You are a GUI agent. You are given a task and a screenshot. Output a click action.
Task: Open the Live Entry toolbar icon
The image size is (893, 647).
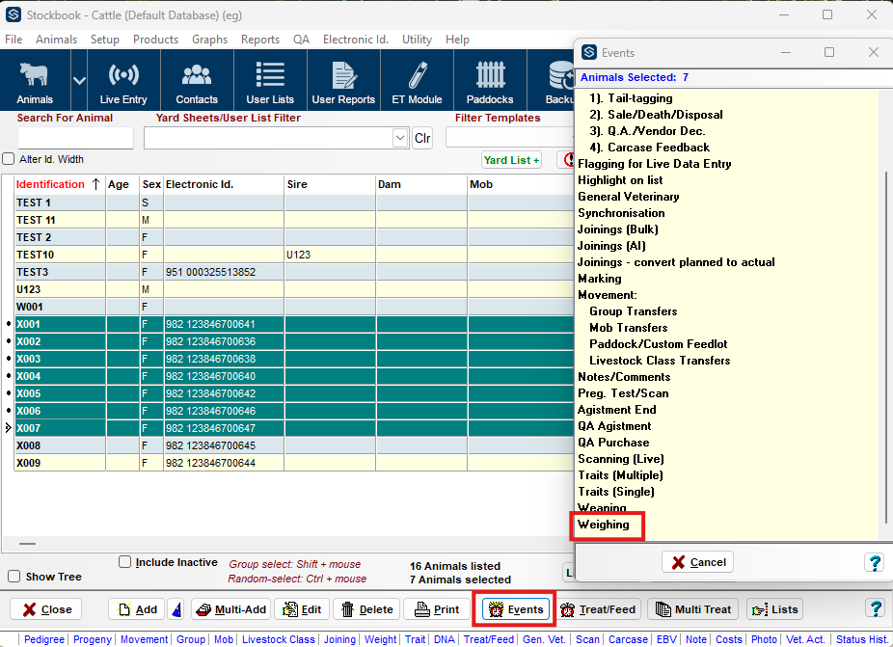tap(123, 82)
